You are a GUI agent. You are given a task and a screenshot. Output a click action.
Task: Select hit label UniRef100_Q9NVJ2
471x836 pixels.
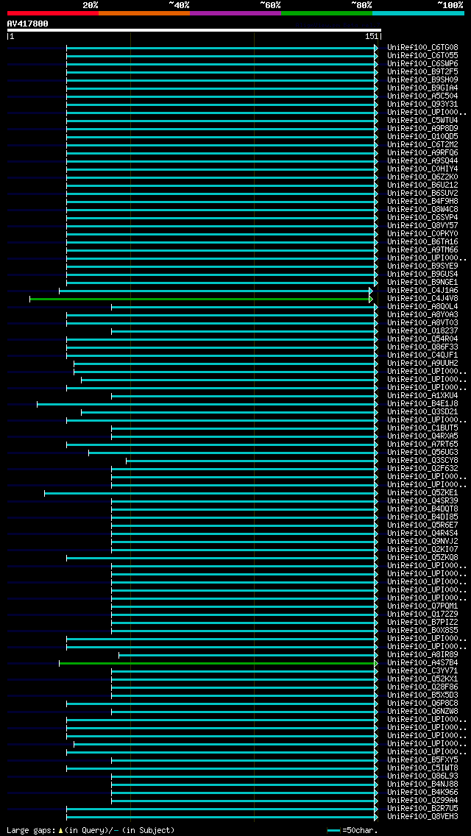pos(422,542)
